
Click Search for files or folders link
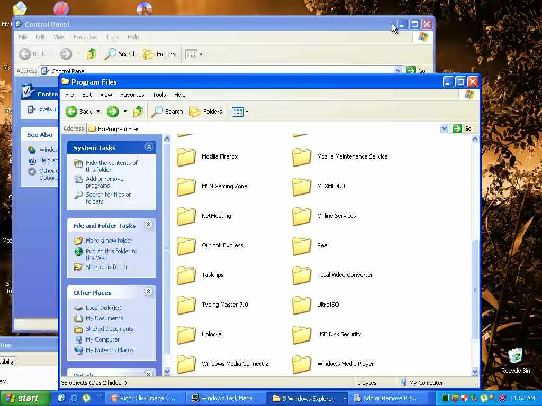(108, 198)
